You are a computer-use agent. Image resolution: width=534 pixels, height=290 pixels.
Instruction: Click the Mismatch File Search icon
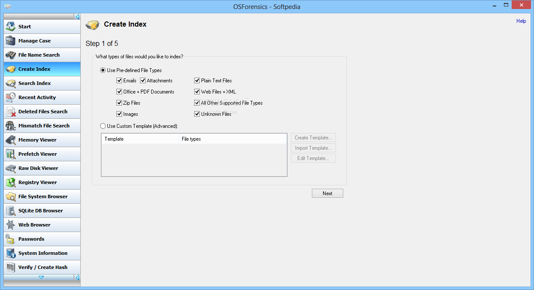(x=11, y=126)
